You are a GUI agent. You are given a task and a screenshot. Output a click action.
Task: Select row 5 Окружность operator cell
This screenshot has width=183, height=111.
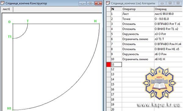tap(138, 34)
